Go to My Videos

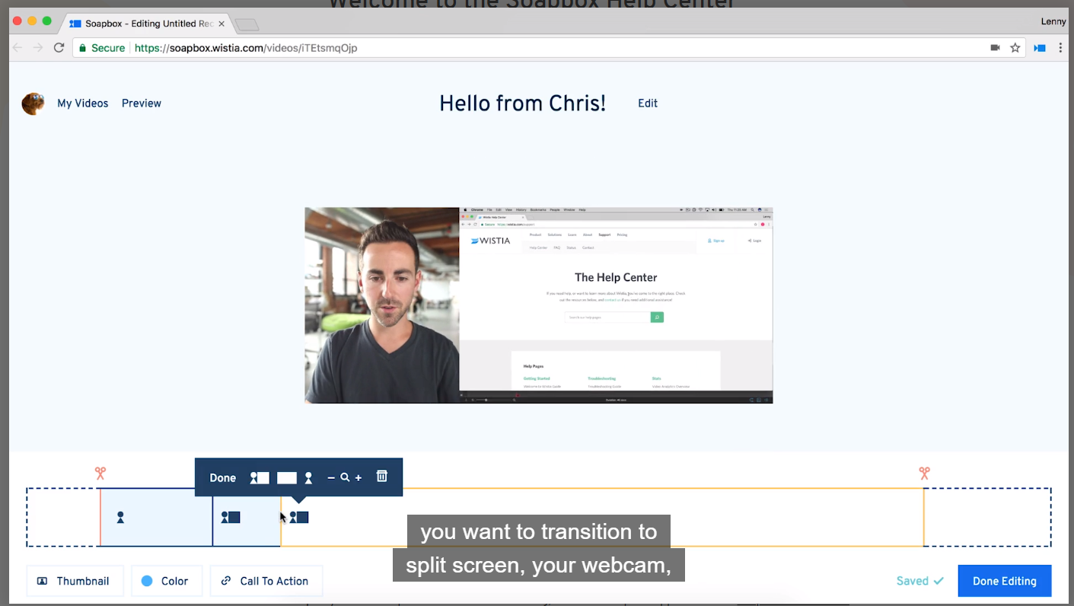click(x=83, y=104)
